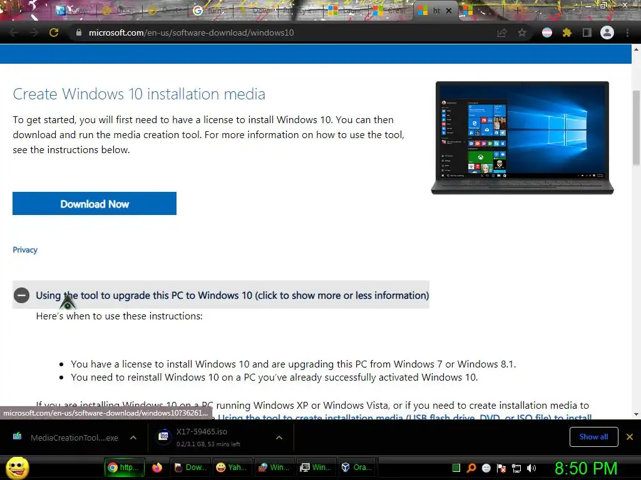This screenshot has width=641, height=480.
Task: Click the Windows 10 laptop image
Action: (523, 138)
